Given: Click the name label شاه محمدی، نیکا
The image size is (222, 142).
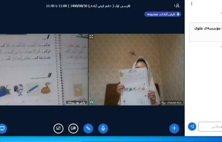Looking at the screenshot, I should (171, 102).
